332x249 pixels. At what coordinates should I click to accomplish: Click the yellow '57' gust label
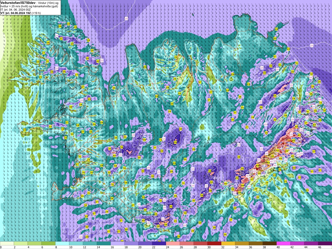(252, 179)
